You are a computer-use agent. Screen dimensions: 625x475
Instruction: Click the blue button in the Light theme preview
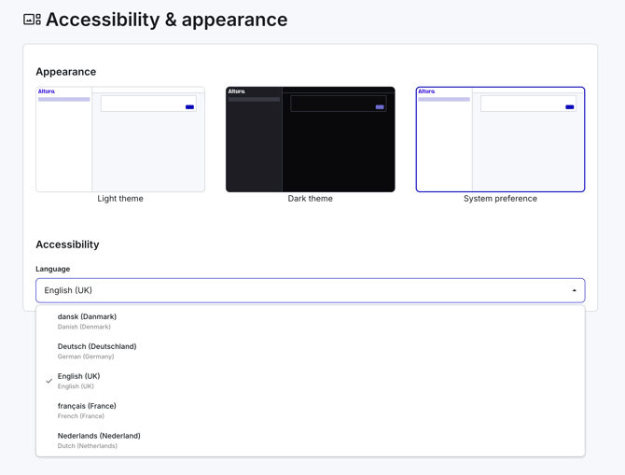pyautogui.click(x=189, y=107)
